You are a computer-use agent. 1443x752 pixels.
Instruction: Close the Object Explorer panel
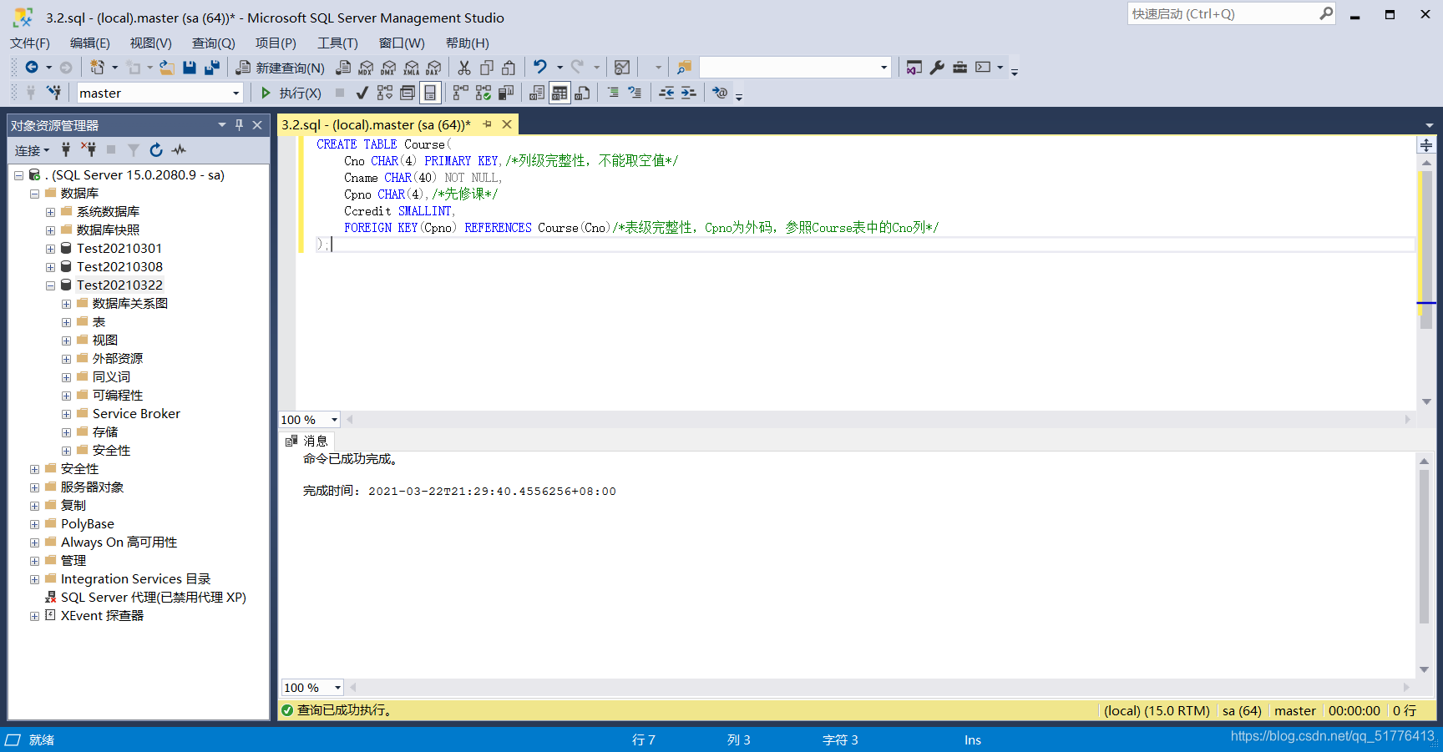point(257,125)
